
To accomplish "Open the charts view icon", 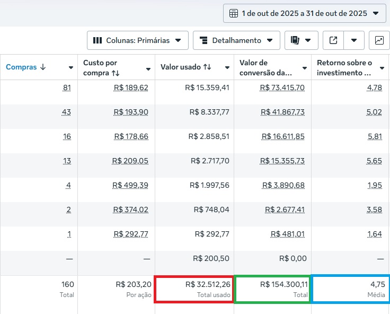I will pos(379,40).
